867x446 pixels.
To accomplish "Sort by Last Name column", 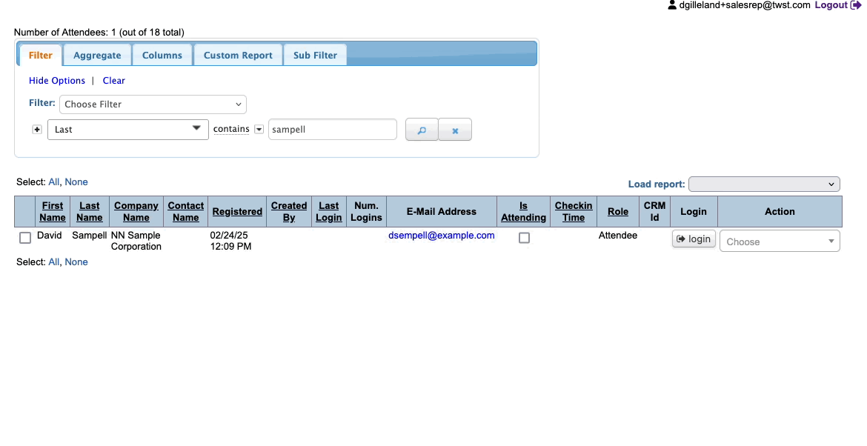I will [x=90, y=212].
